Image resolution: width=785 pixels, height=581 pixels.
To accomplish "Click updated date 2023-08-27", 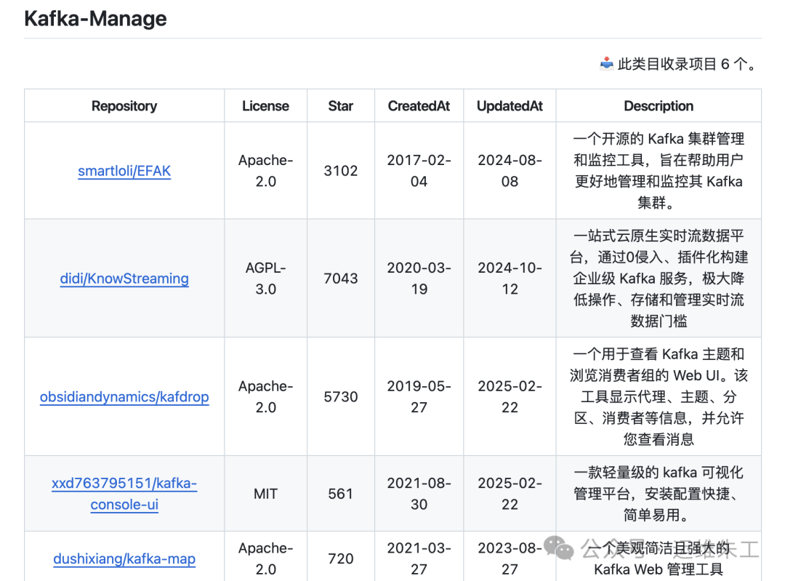I will (x=510, y=558).
